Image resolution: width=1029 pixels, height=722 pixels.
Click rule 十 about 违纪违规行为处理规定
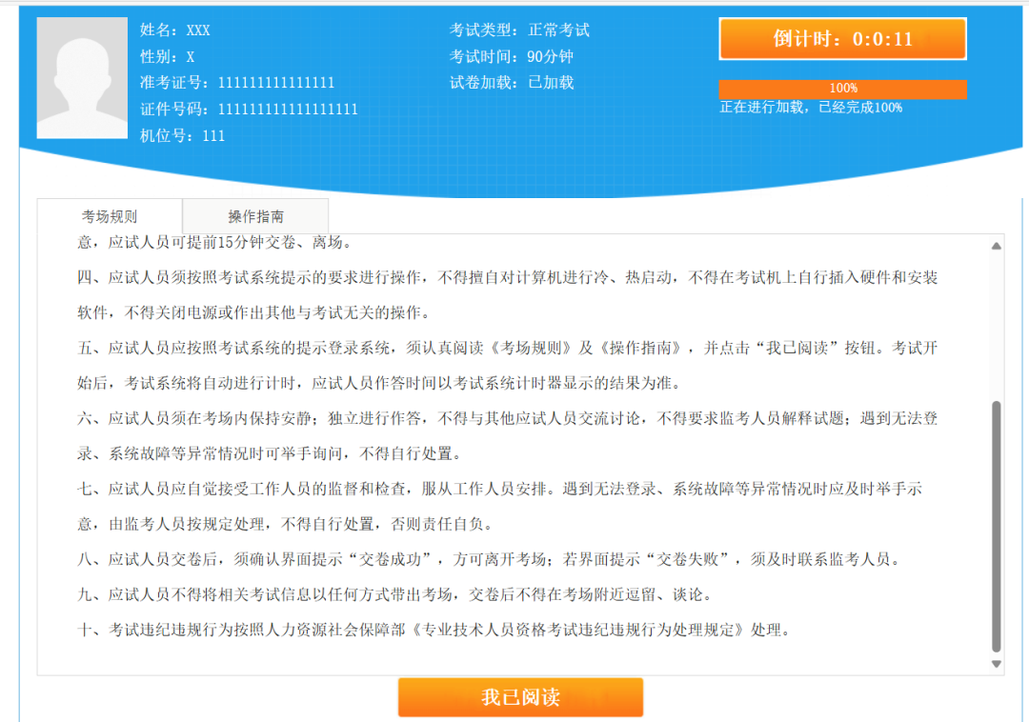pos(434,631)
